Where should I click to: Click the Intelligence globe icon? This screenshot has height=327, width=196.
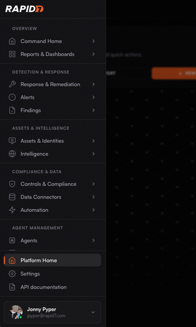tap(12, 154)
